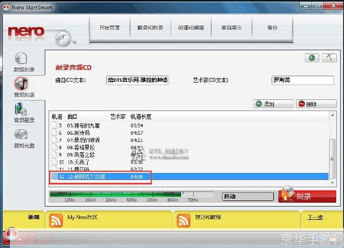The height and width of the screenshot is (248, 344).
Task: Click the 04:57 track length value
Action: 137,133
